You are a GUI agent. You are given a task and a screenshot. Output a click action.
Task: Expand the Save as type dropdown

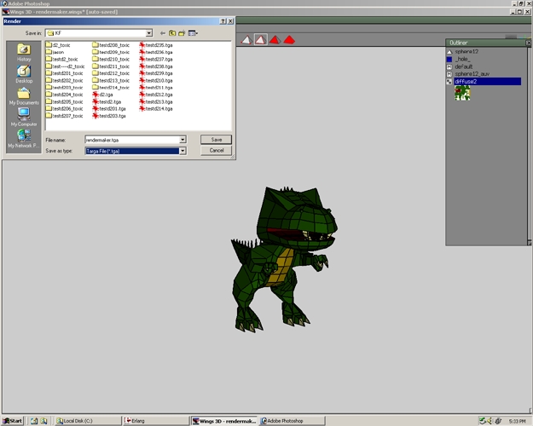[182, 151]
